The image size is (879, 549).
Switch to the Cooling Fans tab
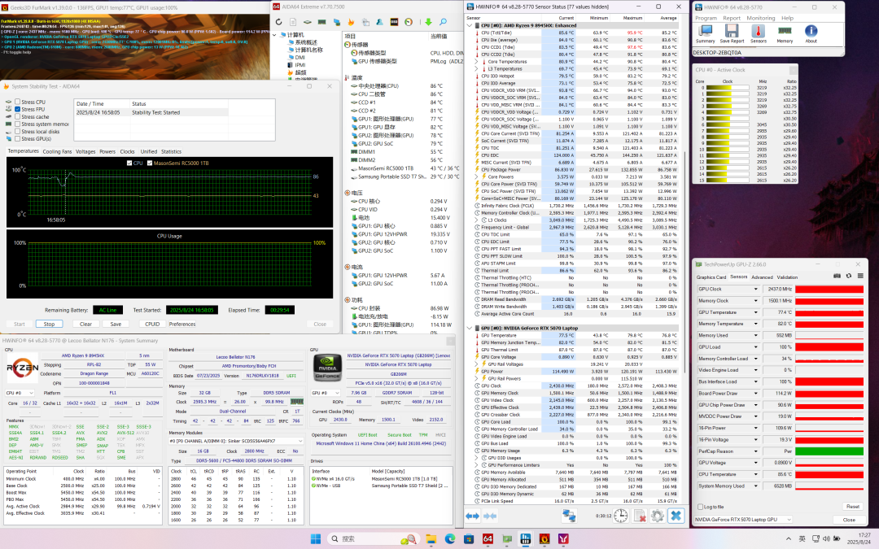(x=57, y=151)
